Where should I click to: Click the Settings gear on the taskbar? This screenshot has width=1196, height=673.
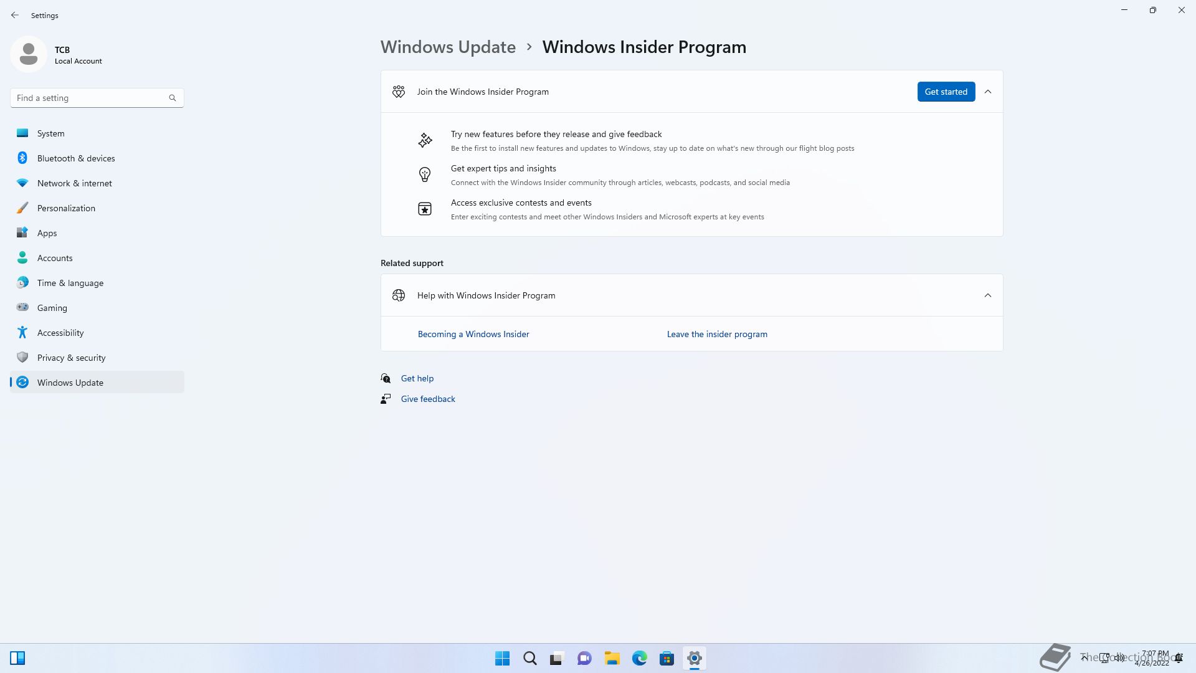[x=694, y=658]
